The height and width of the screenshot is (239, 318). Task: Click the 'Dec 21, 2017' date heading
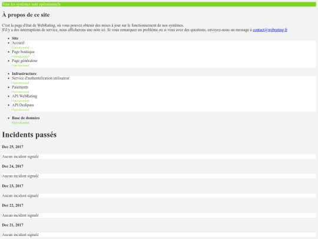pos(12,225)
